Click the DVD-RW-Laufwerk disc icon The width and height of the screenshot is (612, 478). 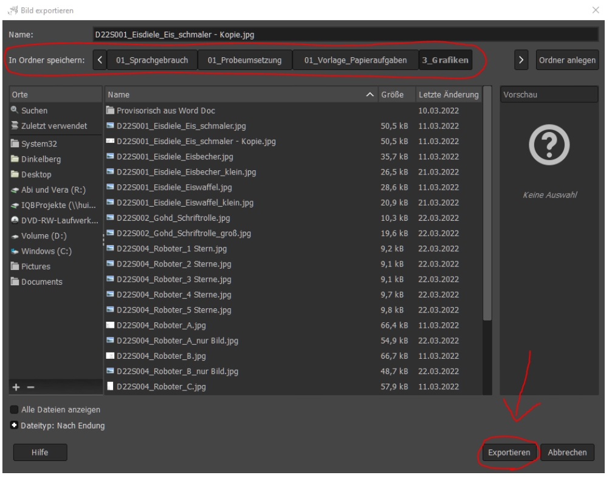15,220
